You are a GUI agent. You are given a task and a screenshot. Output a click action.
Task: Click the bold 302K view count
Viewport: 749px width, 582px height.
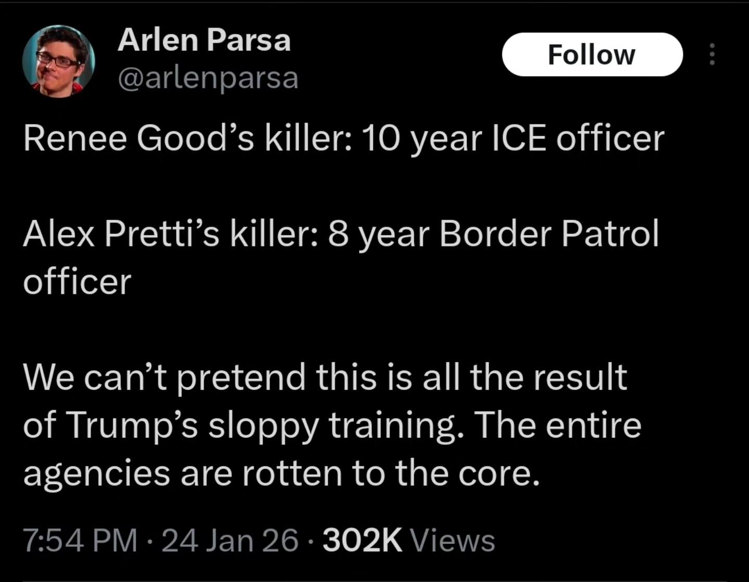pyautogui.click(x=363, y=540)
